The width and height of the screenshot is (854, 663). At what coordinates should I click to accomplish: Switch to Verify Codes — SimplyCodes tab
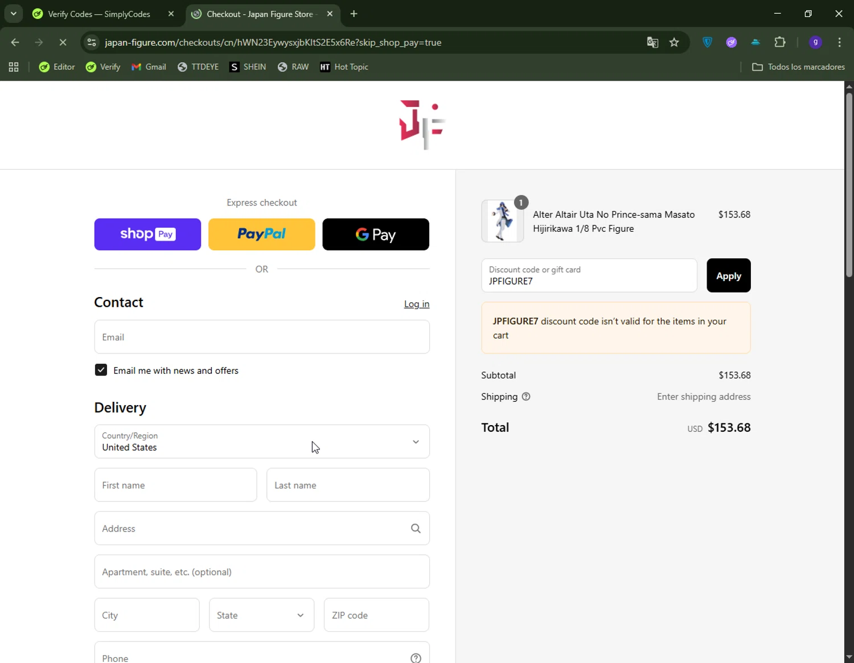(99, 14)
